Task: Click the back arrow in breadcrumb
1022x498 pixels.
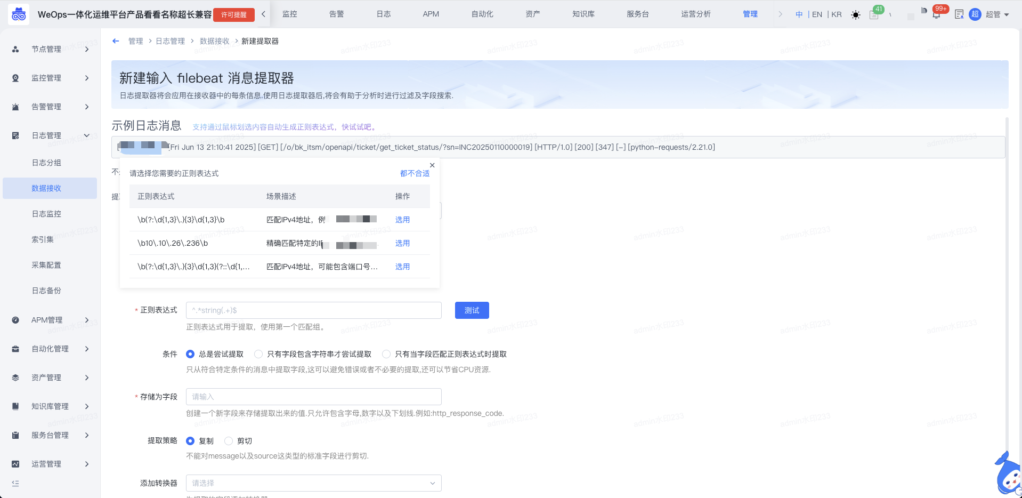Action: 116,41
